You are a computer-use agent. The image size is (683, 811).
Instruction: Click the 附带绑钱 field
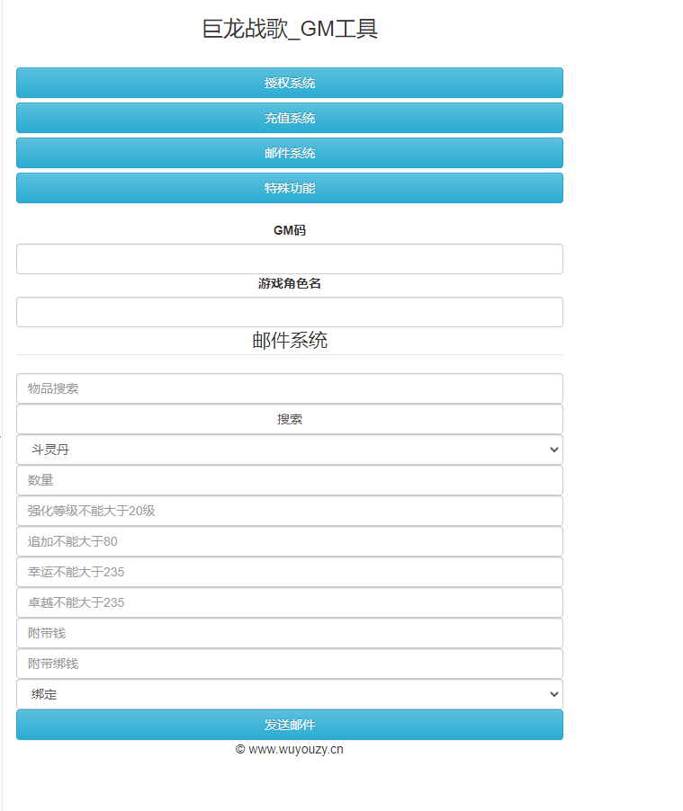[290, 663]
